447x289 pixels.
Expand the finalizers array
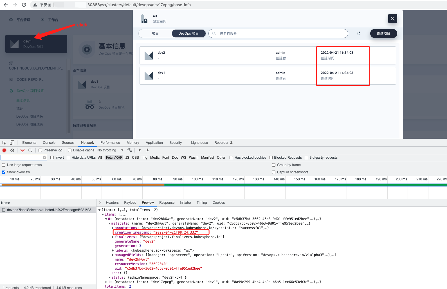pos(113,237)
